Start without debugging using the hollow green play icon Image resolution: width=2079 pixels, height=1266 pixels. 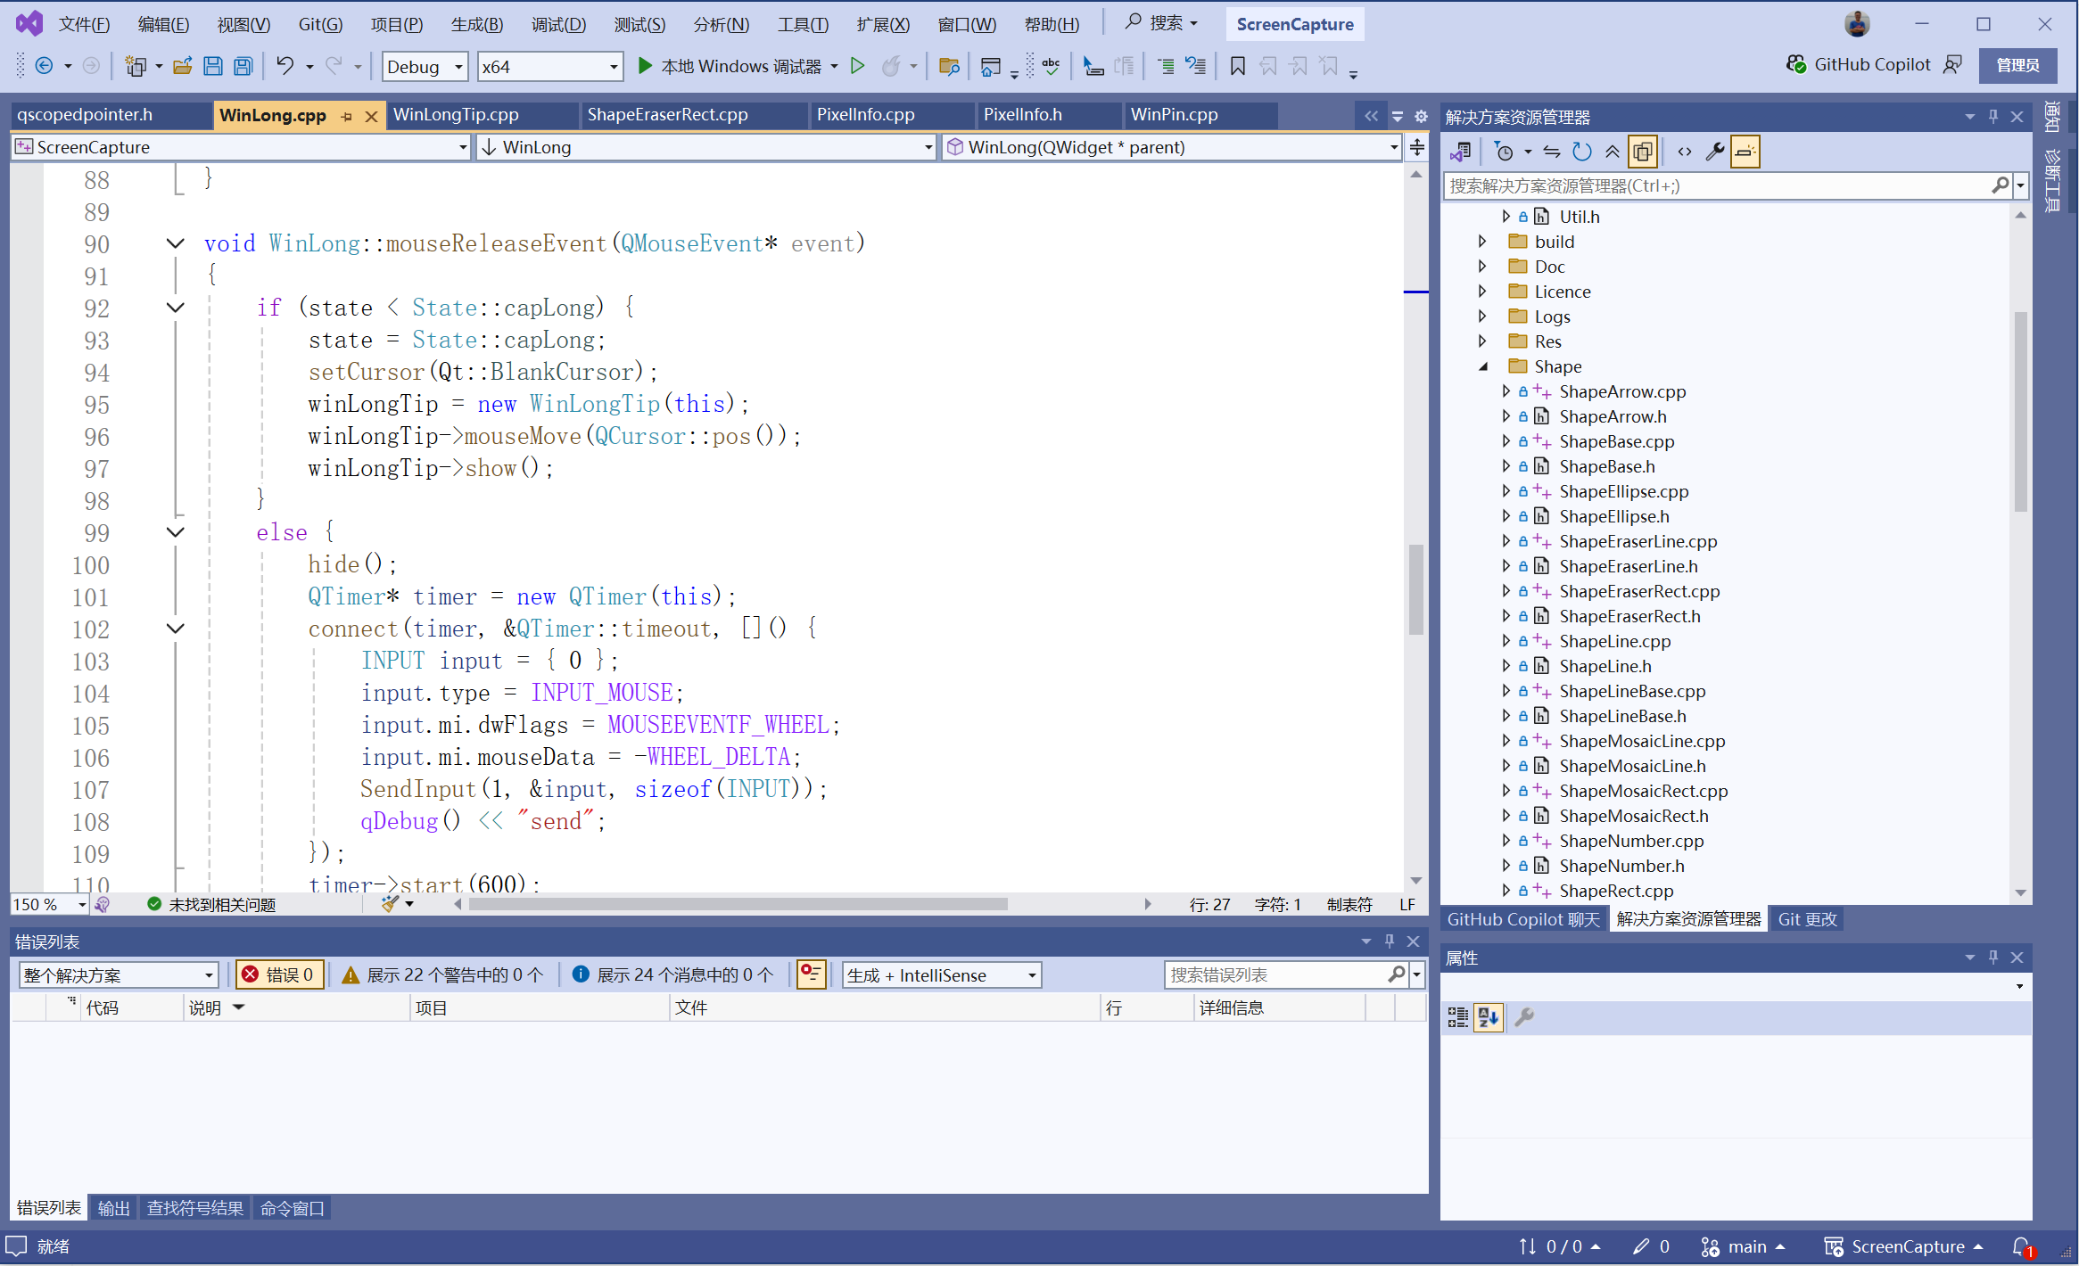coord(857,66)
